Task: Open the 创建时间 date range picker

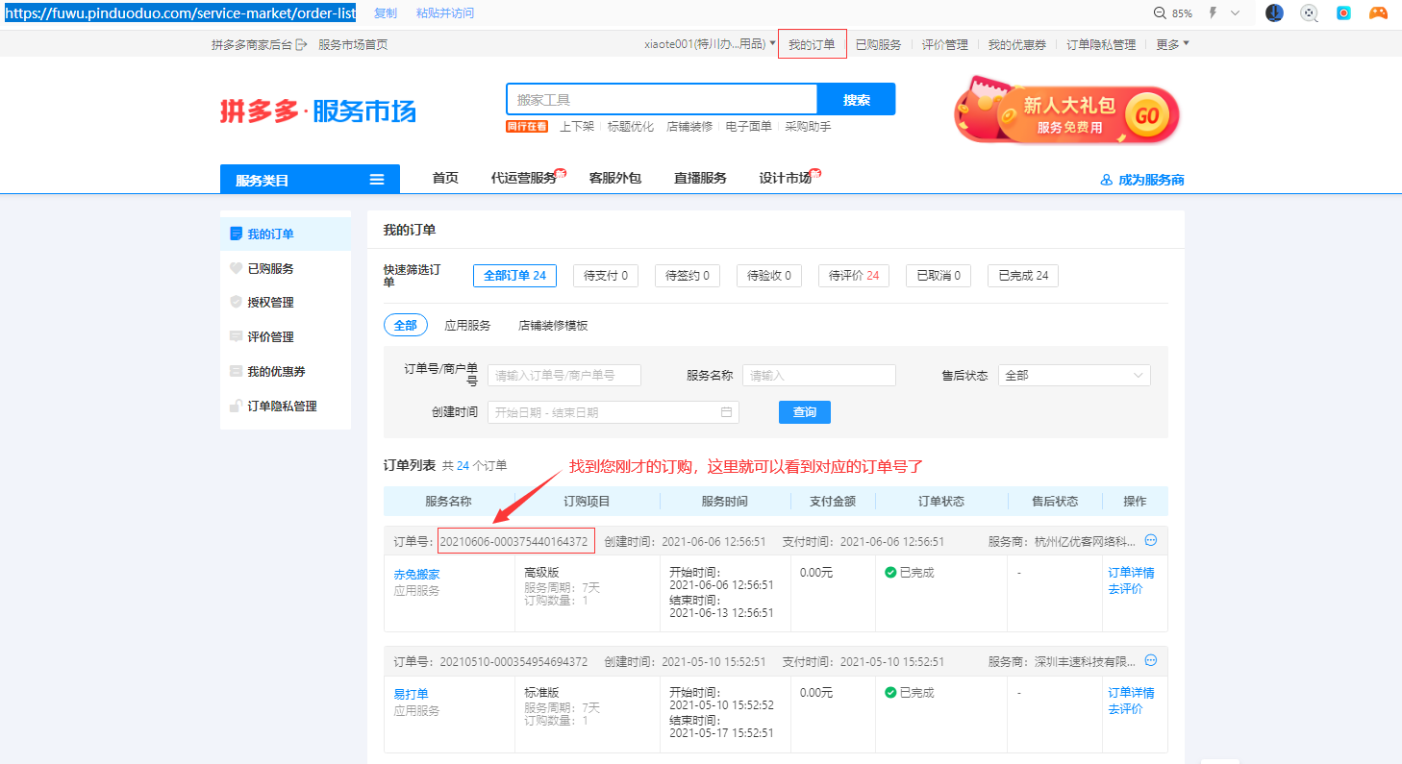Action: click(x=613, y=412)
